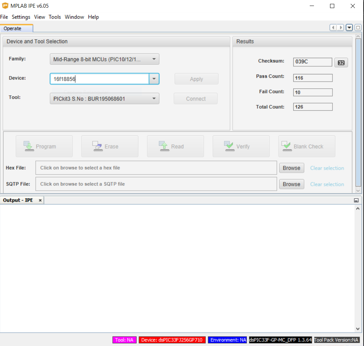This screenshot has width=364, height=346.
Task: Open the Family dropdown list
Action: tap(104, 59)
